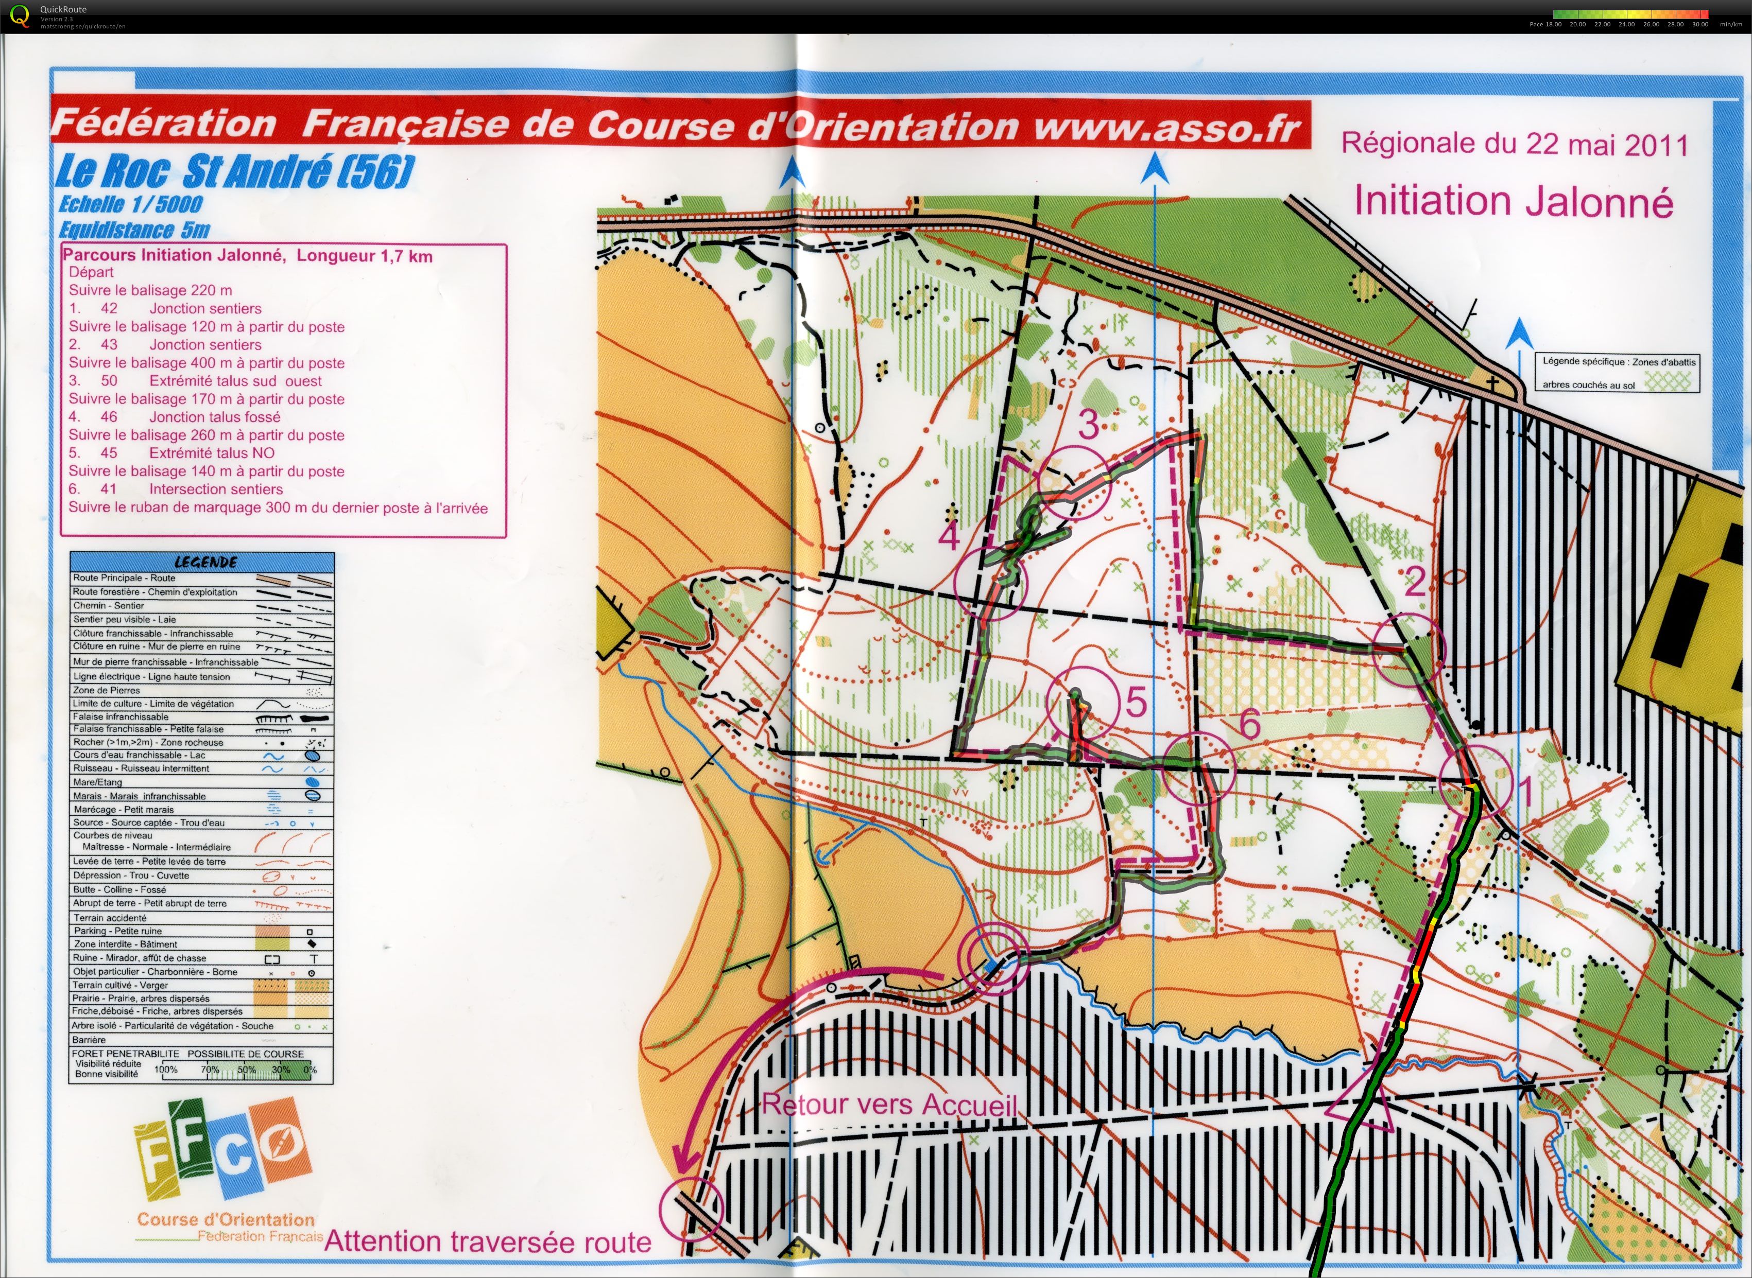Click the QuickRoute Q logo

[x=19, y=15]
